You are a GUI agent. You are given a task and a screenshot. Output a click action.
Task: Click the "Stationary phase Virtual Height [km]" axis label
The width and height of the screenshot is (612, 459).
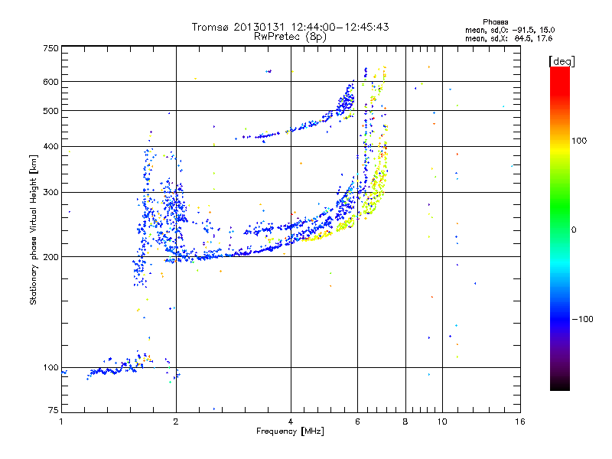33,229
